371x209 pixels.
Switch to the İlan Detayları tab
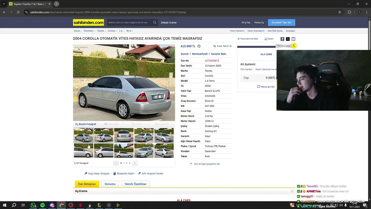(x=87, y=184)
